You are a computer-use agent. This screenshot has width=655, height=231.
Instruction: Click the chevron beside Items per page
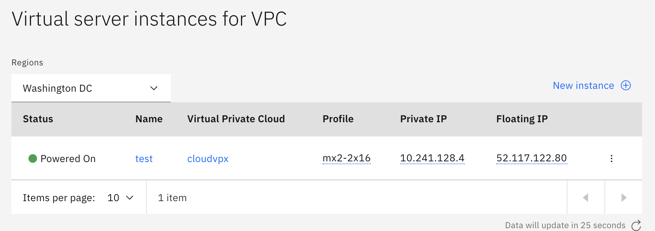[130, 198]
